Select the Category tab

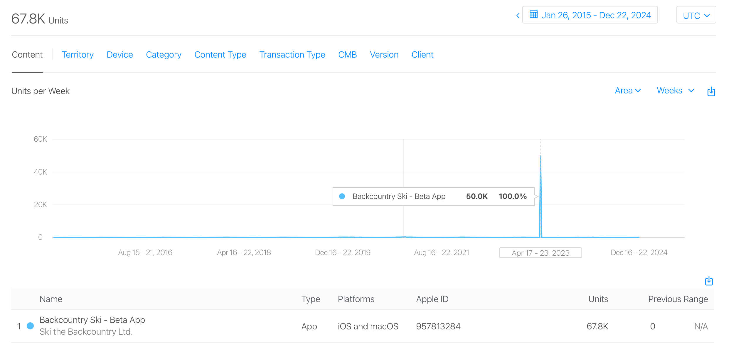tap(164, 55)
